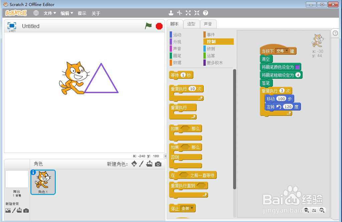Image resolution: width=342 pixels, height=222 pixels.
Task: Click the shrink sprite tool
Action: 196,13
